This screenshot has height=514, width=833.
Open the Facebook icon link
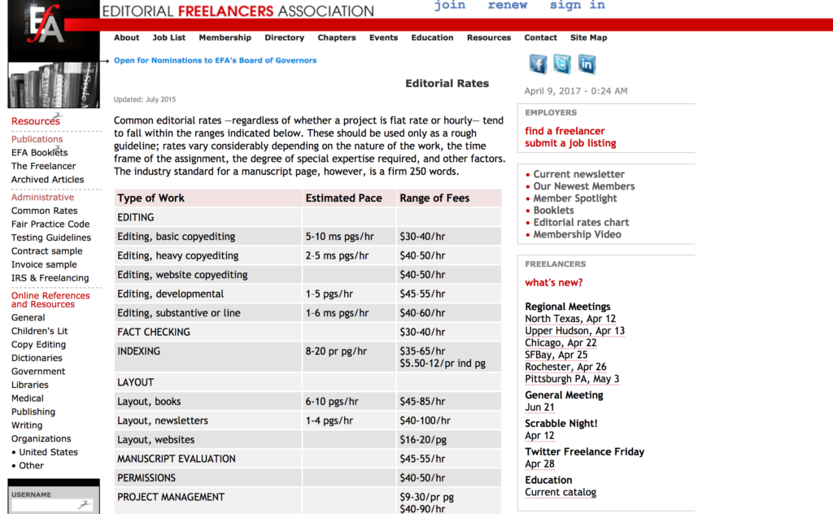[x=538, y=64]
